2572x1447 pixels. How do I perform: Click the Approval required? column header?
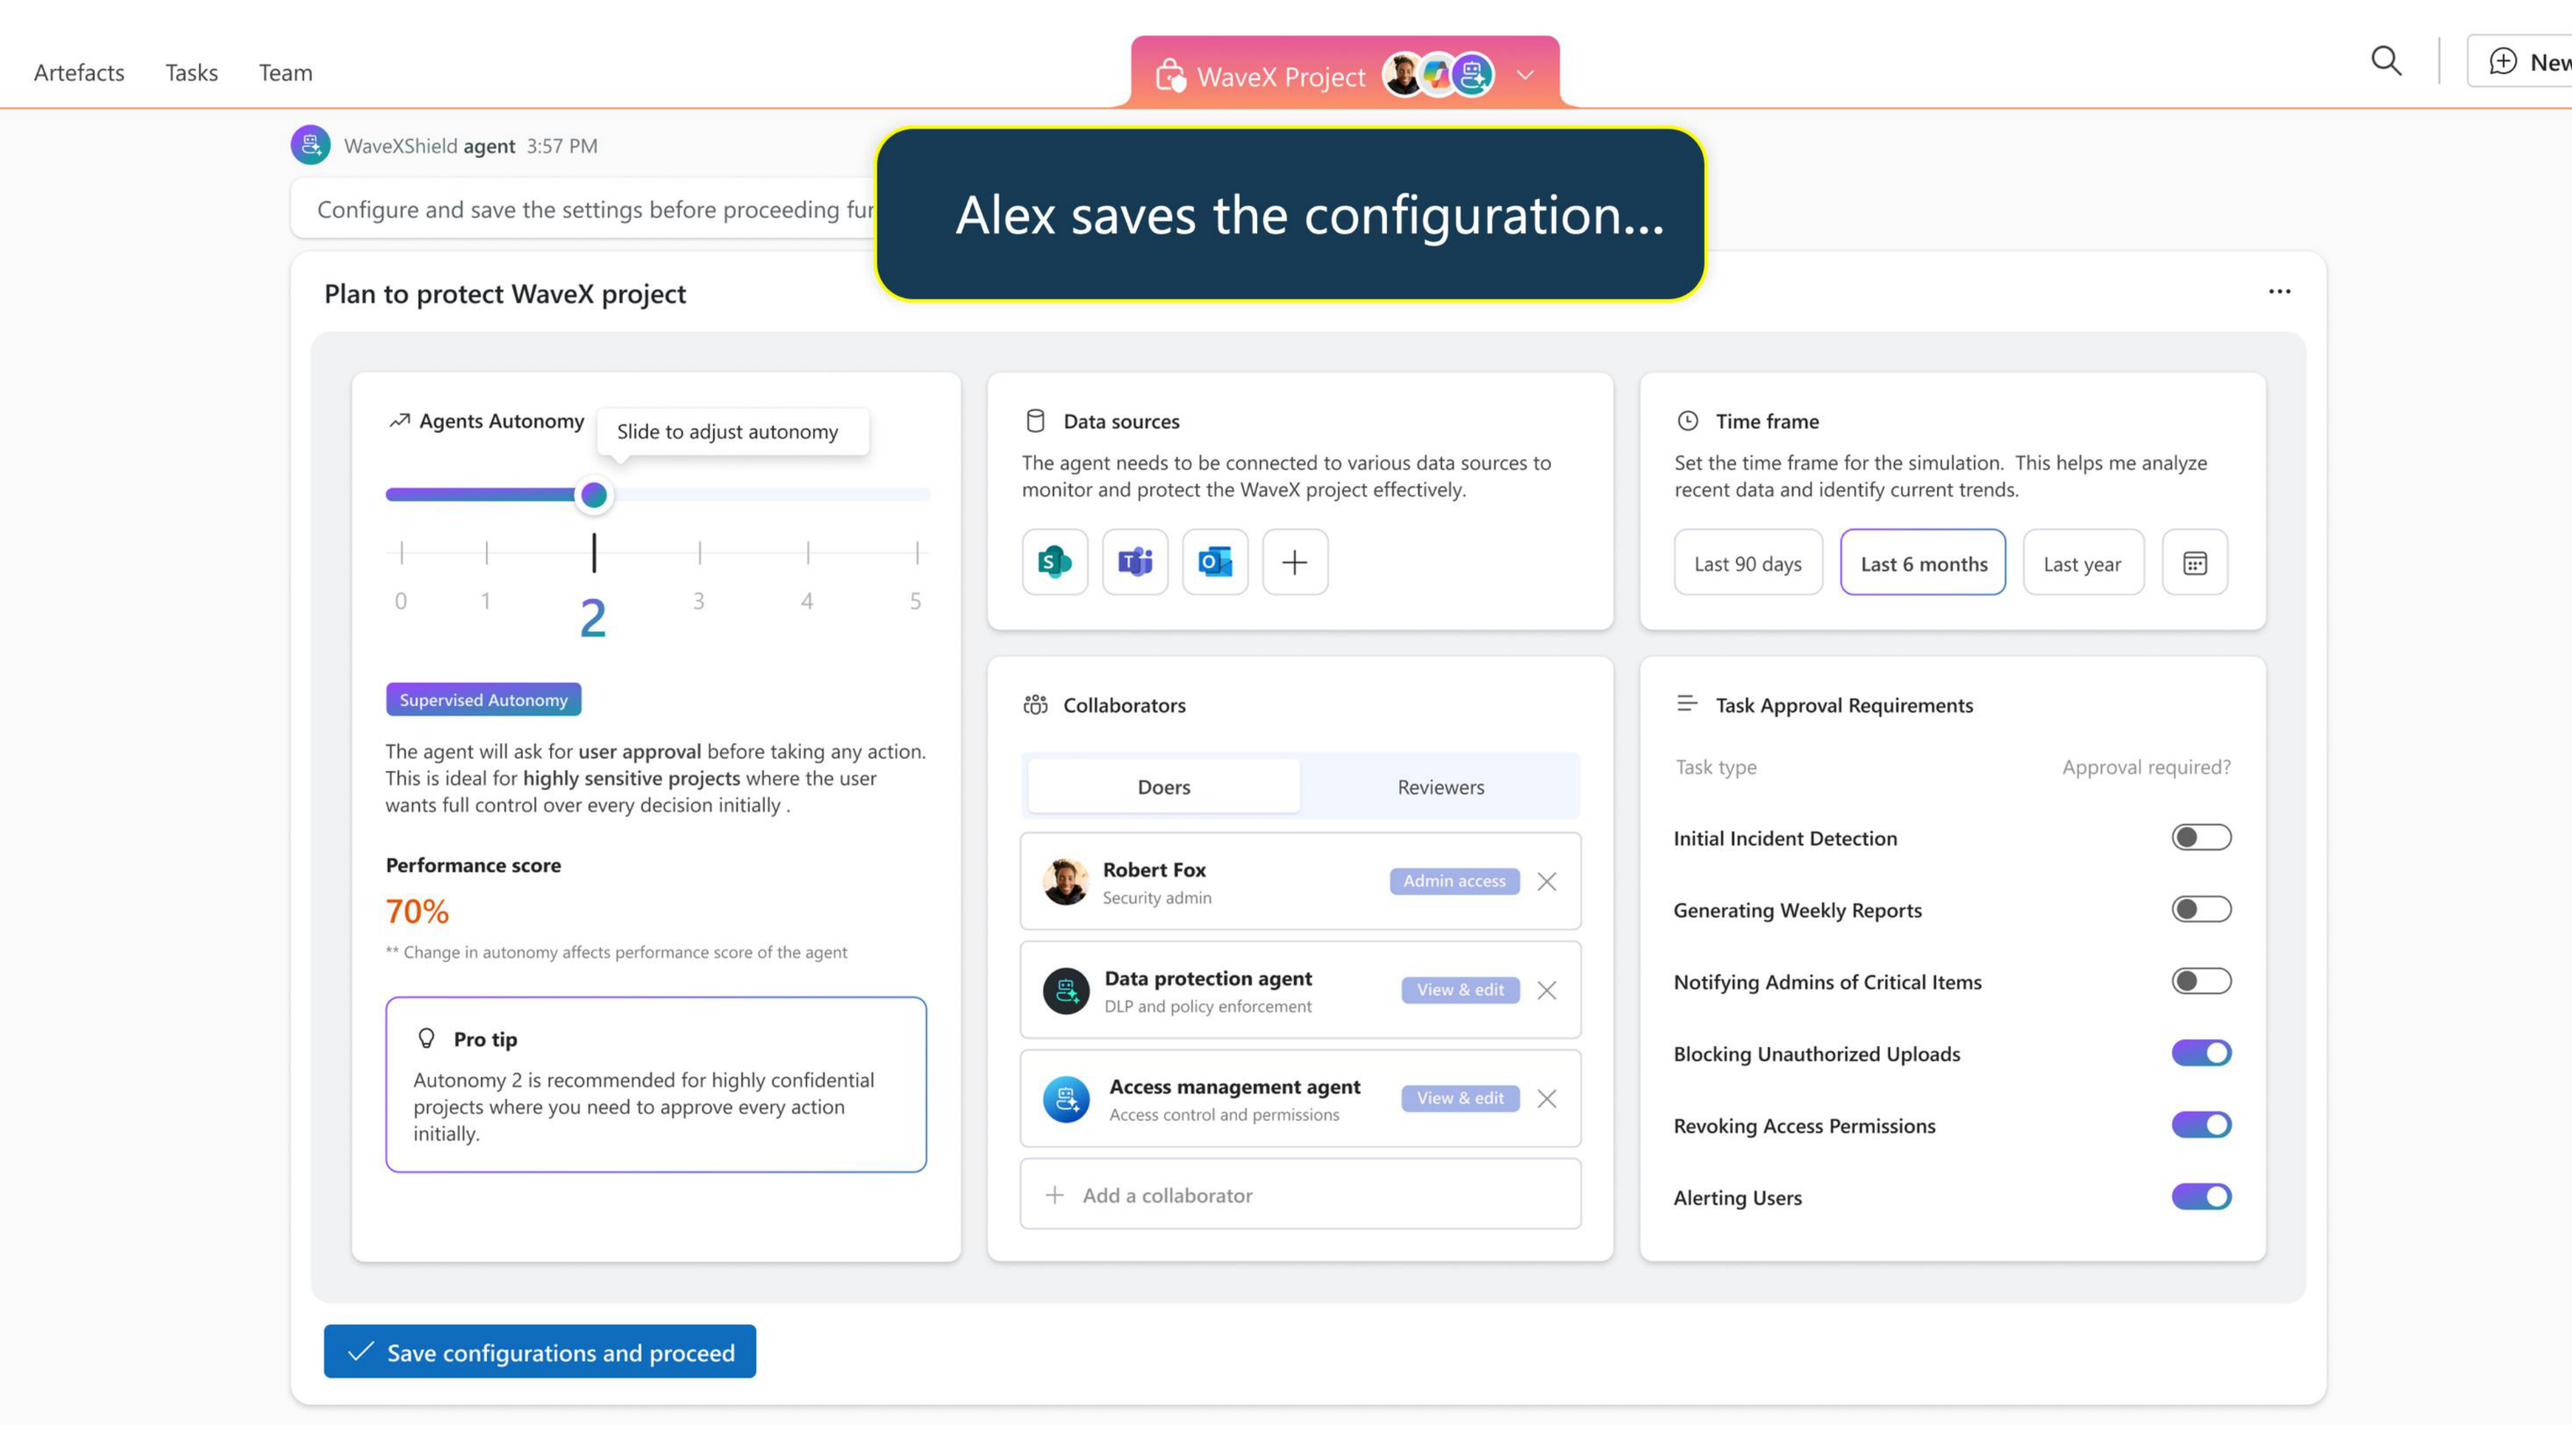pos(2147,767)
